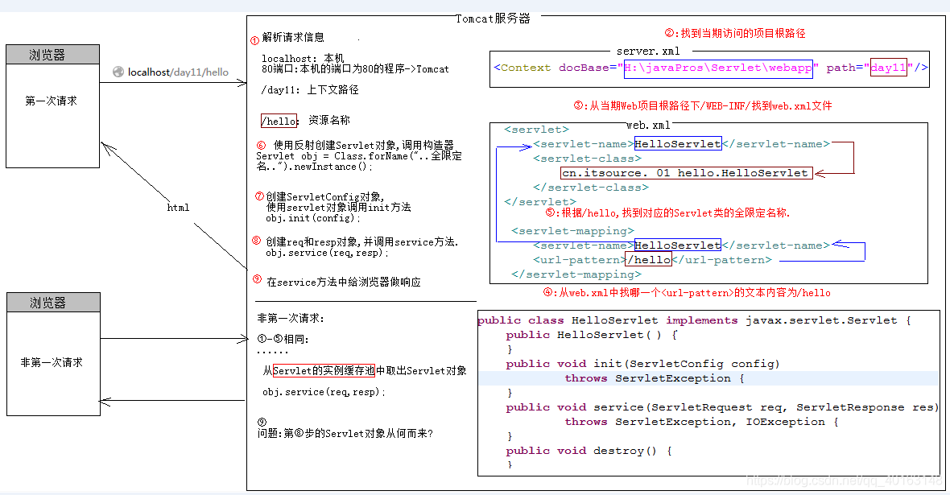Click the line 'localhost: 本机'
This screenshot has height=495, width=950.
pyautogui.click(x=303, y=58)
